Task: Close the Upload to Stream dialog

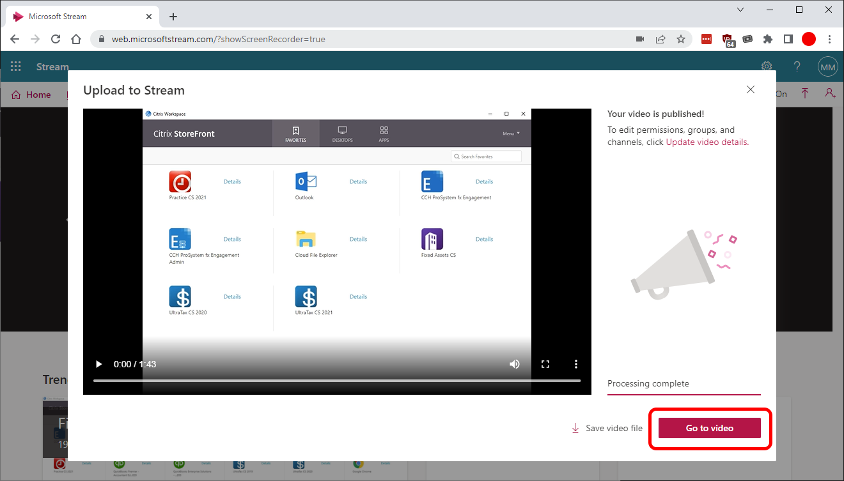Action: (751, 90)
